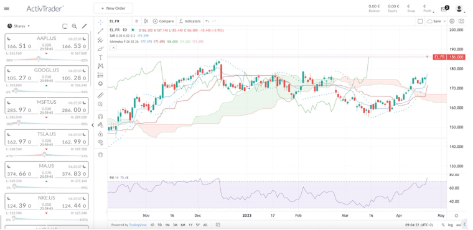This screenshot has width=473, height=230.
Task: Switch range to 1Y
Action: click(x=190, y=225)
